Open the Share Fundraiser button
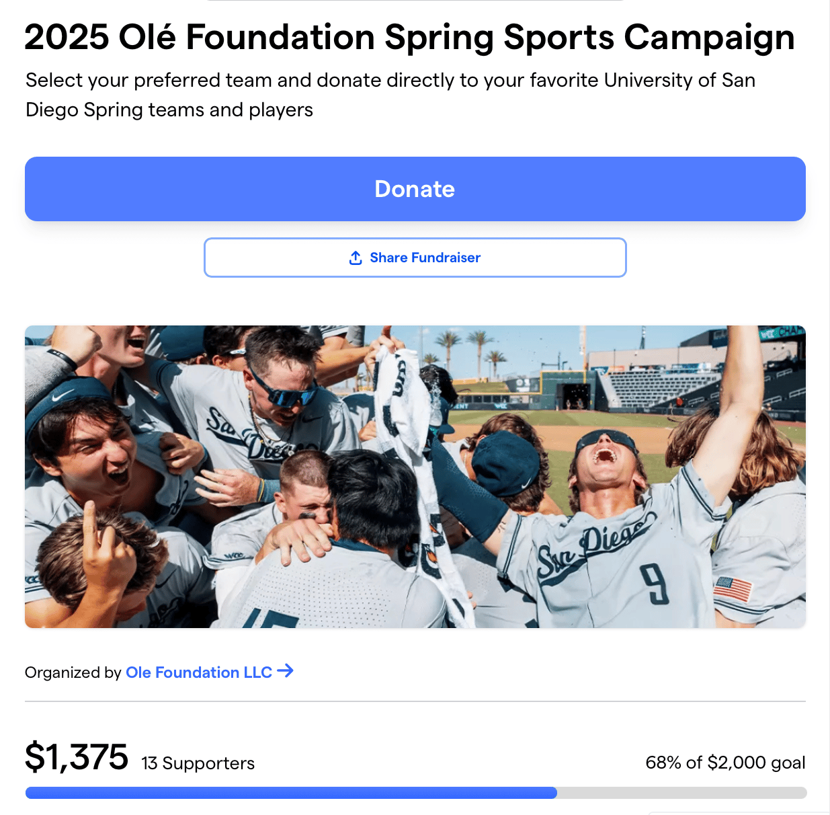This screenshot has width=830, height=815. [415, 258]
